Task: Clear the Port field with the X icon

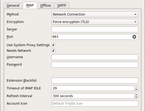Action: point(134,37)
